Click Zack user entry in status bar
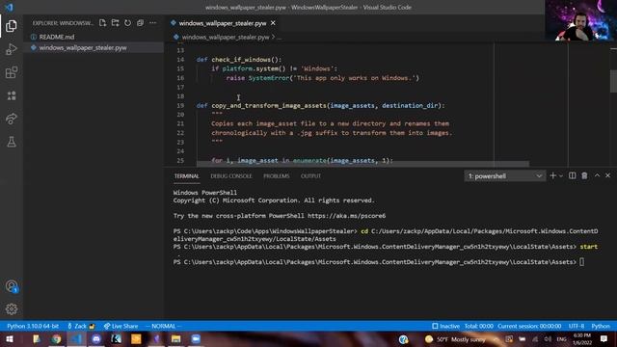 coord(81,326)
